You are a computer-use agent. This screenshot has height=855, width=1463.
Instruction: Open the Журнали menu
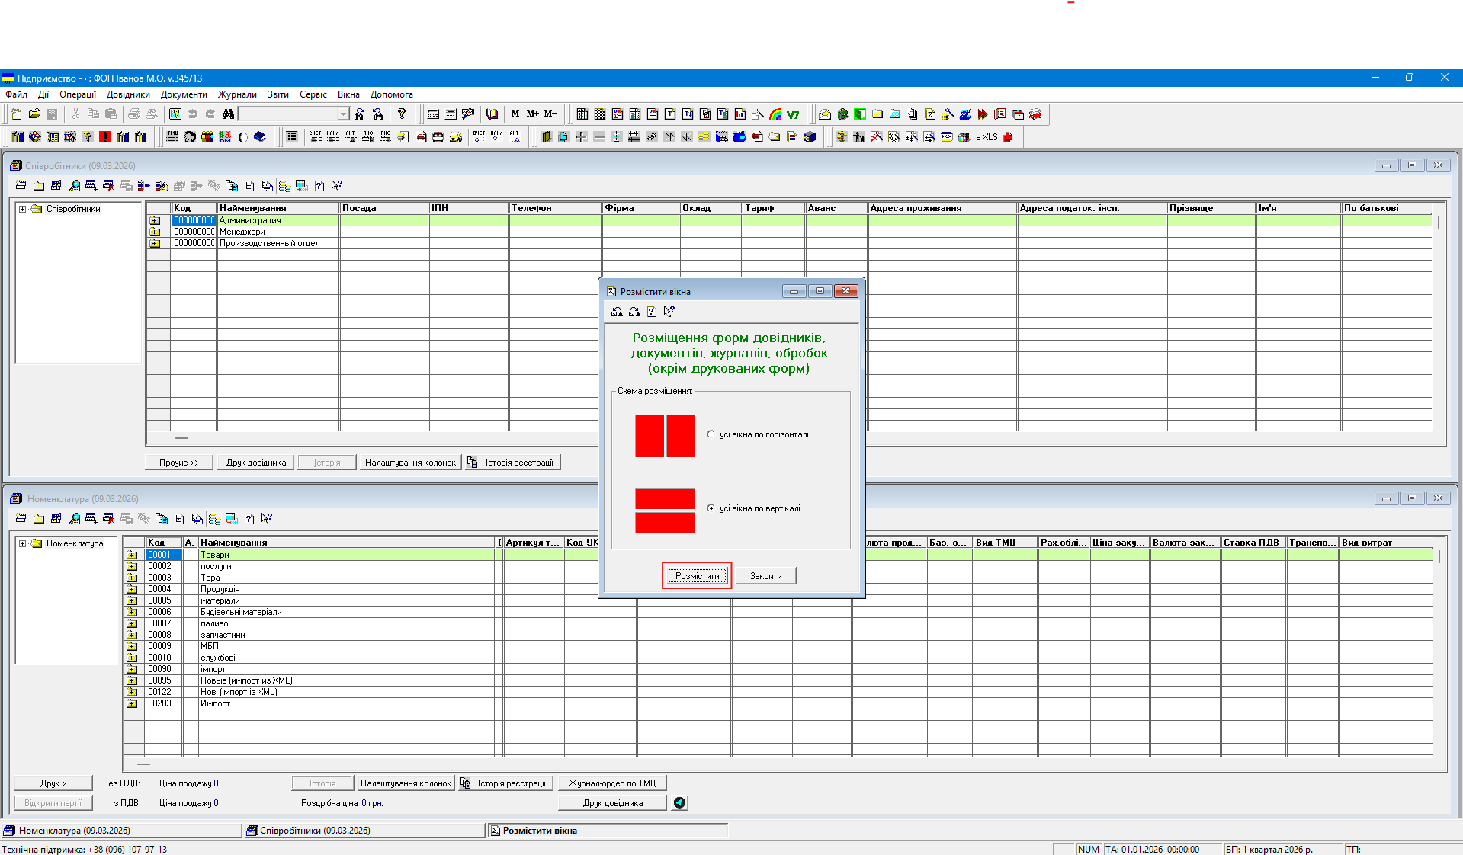tap(237, 94)
